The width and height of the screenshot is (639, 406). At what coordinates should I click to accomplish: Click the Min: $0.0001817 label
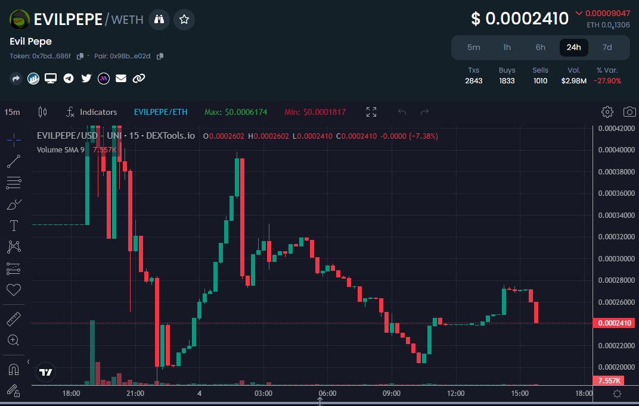315,112
